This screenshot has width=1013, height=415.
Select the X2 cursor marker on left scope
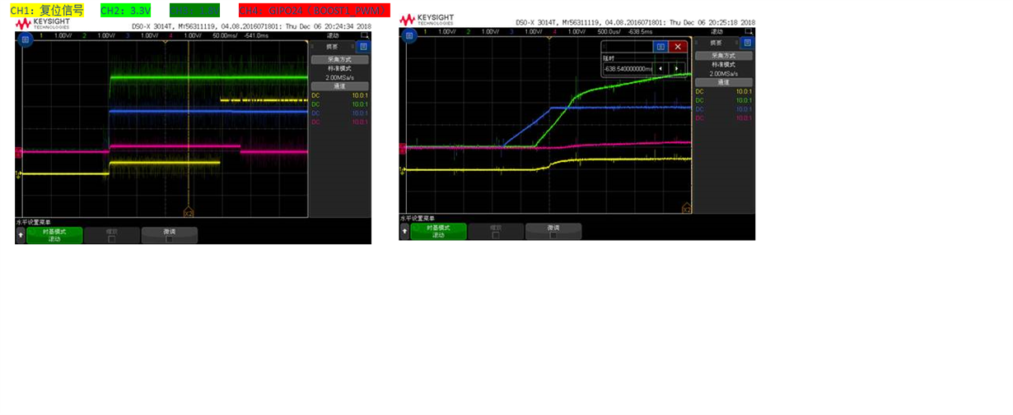[188, 212]
